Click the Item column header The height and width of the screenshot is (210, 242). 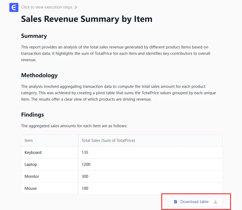coord(29,140)
